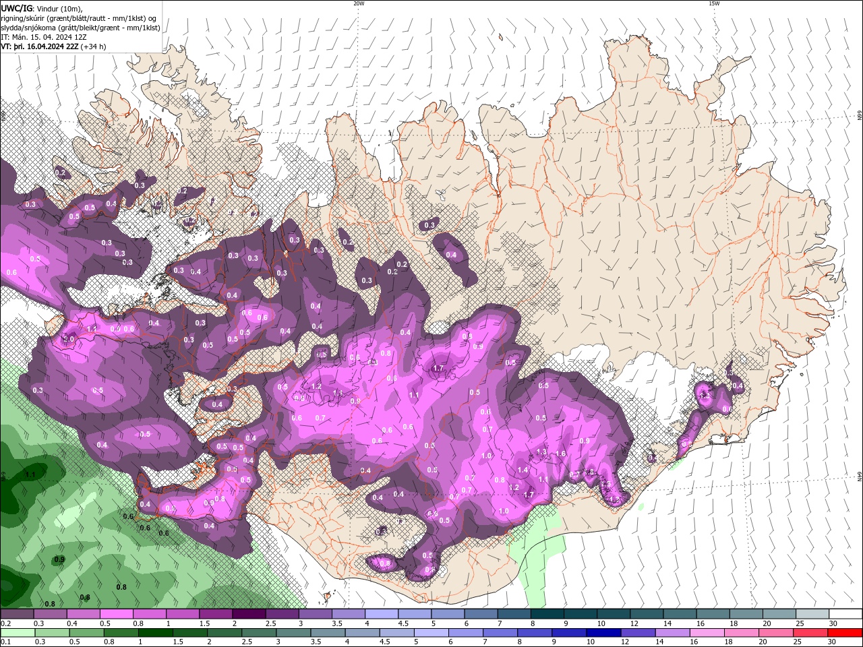Image resolution: width=863 pixels, height=647 pixels.
Task: Select the dark teal snow swatch at 8
Action: pyautogui.click(x=547, y=614)
